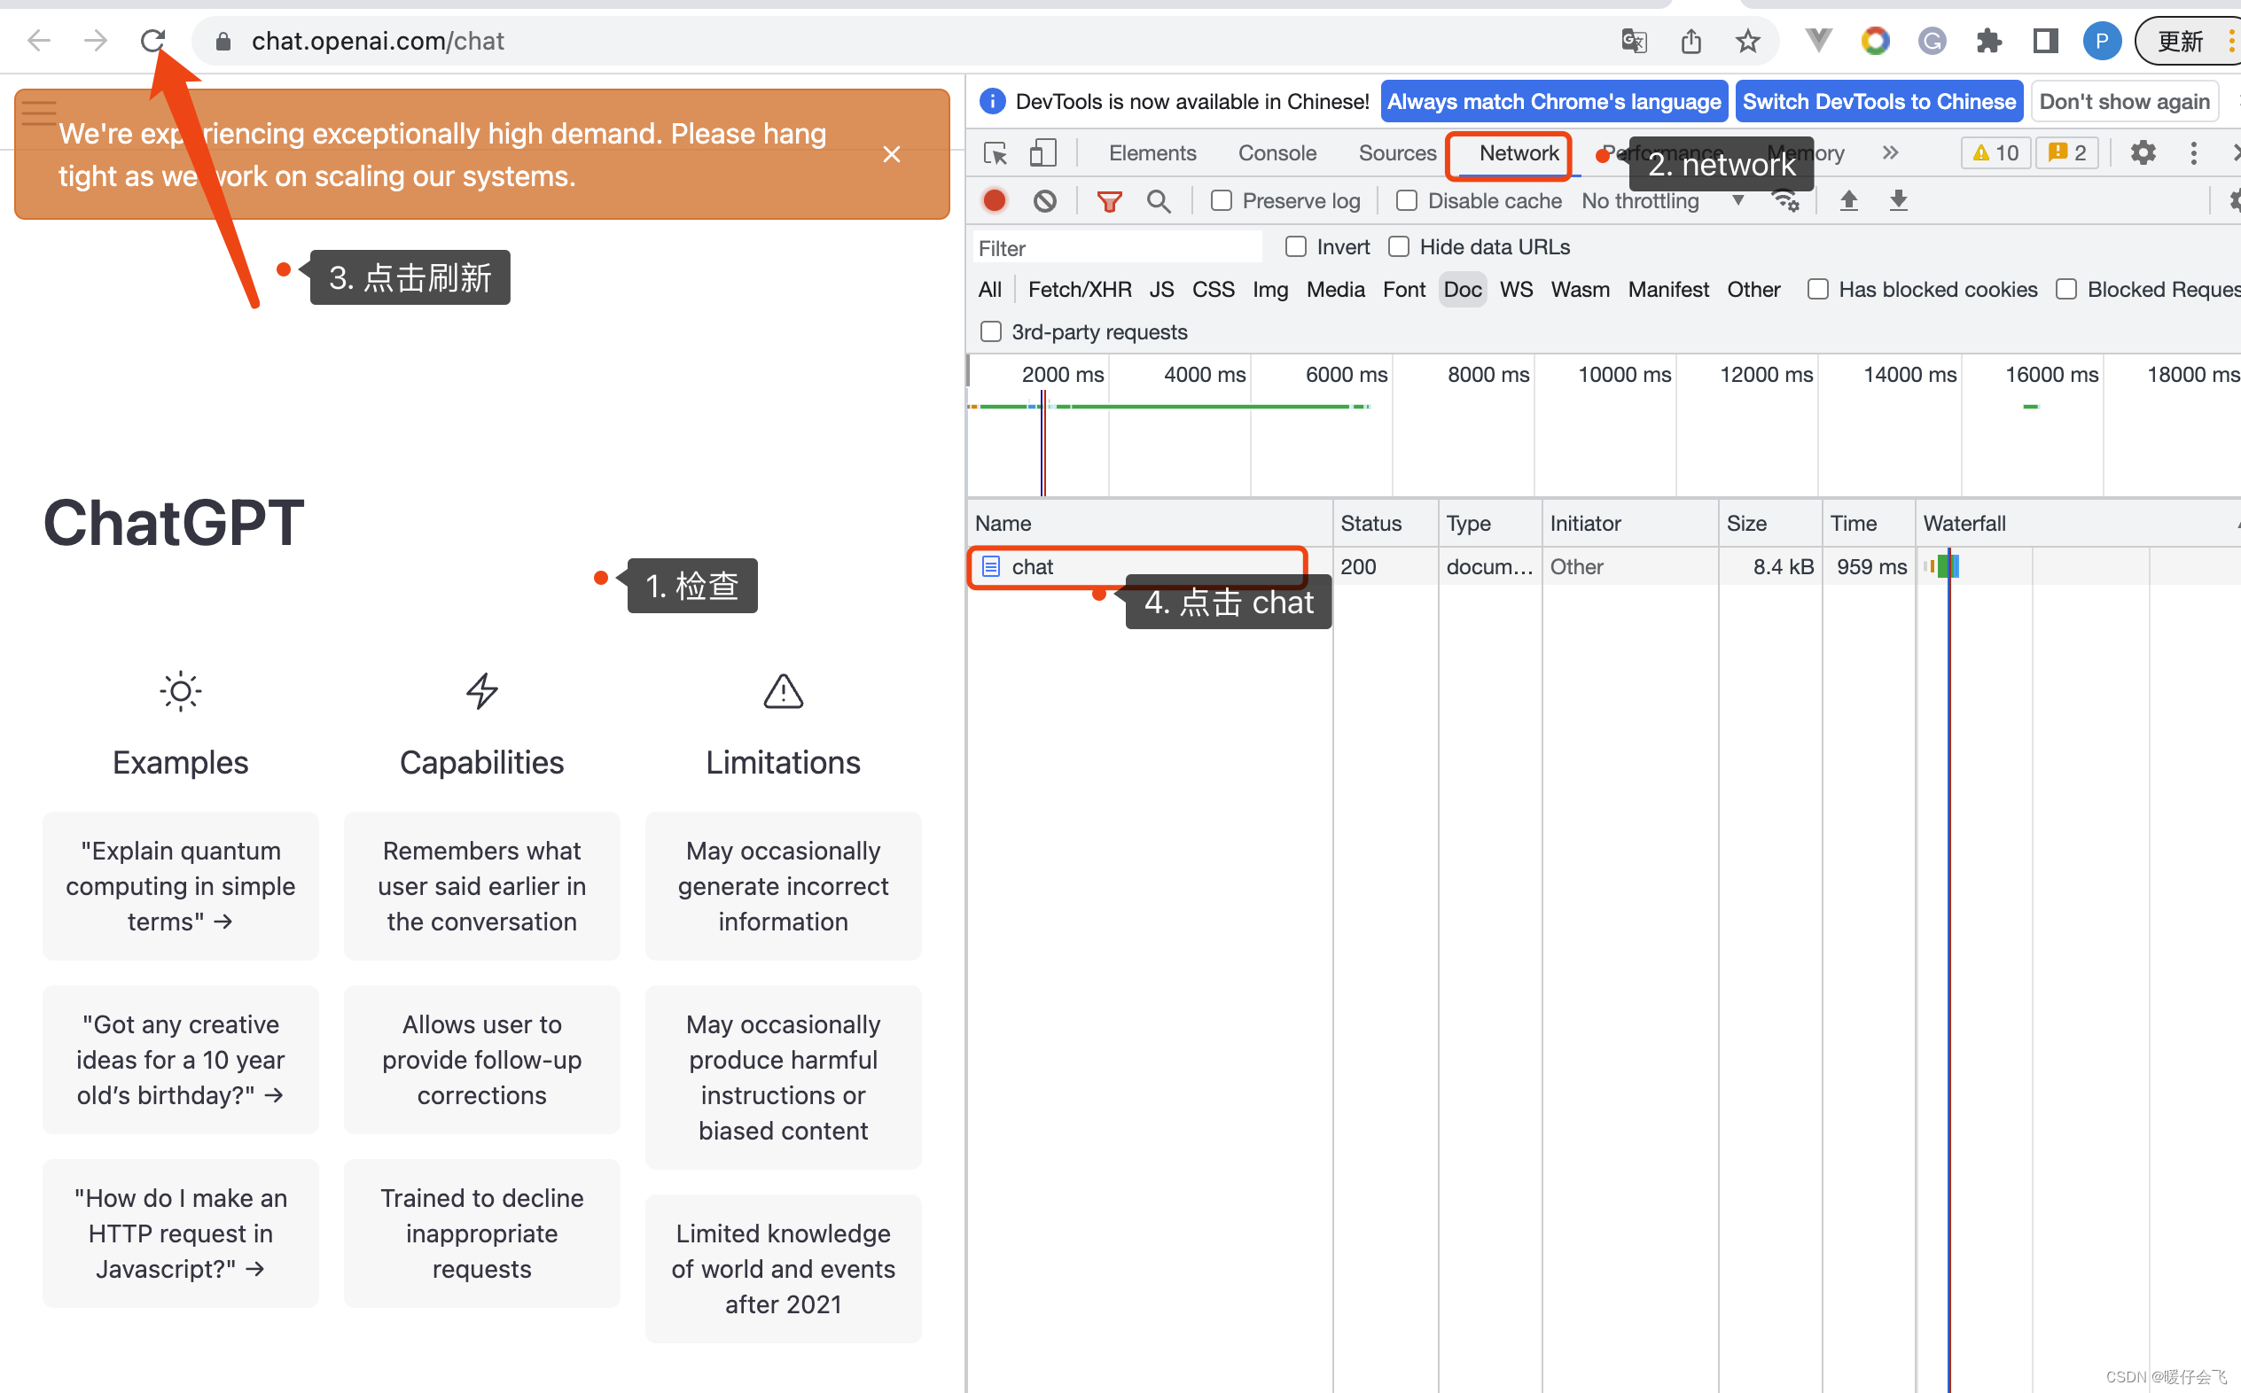
Task: Bookmark this page with the star icon
Action: click(1748, 42)
